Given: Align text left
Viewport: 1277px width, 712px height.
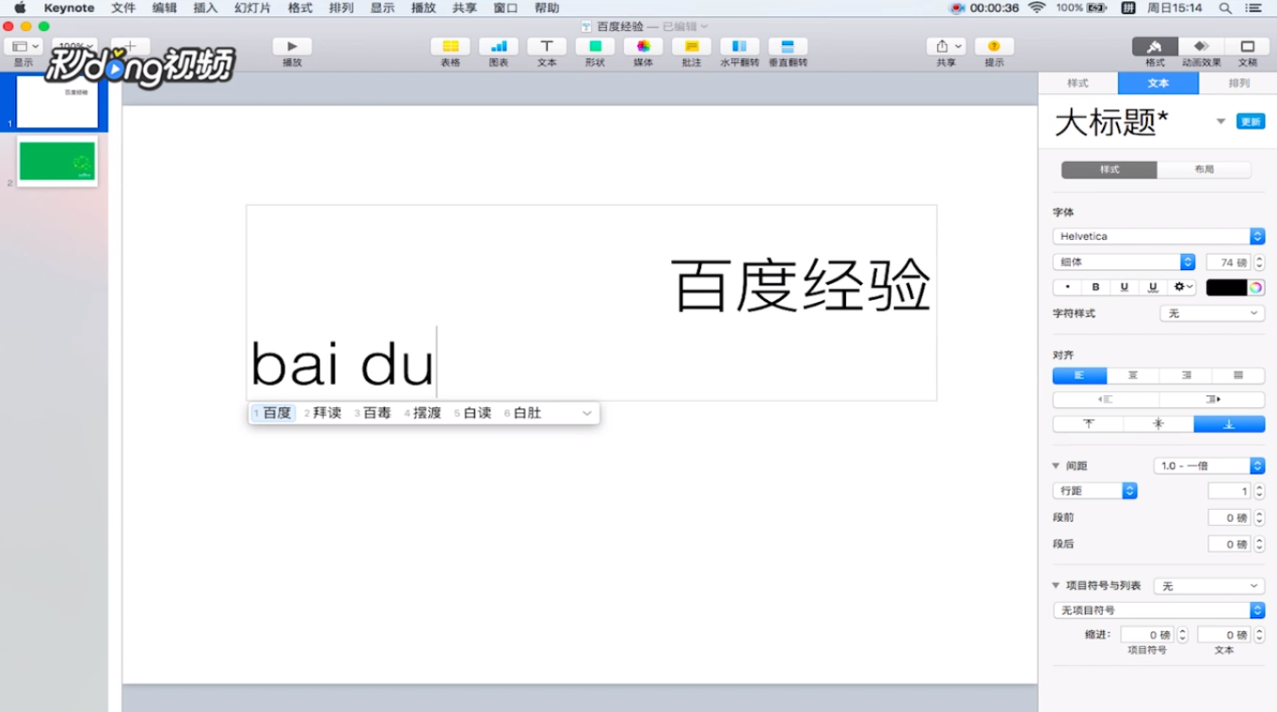Looking at the screenshot, I should (1079, 375).
